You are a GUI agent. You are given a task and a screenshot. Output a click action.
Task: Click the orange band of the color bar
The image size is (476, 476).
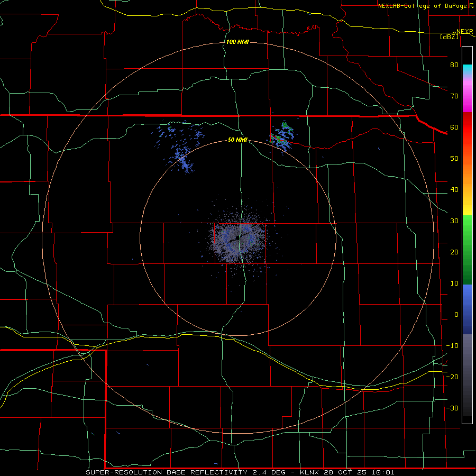[x=467, y=171]
